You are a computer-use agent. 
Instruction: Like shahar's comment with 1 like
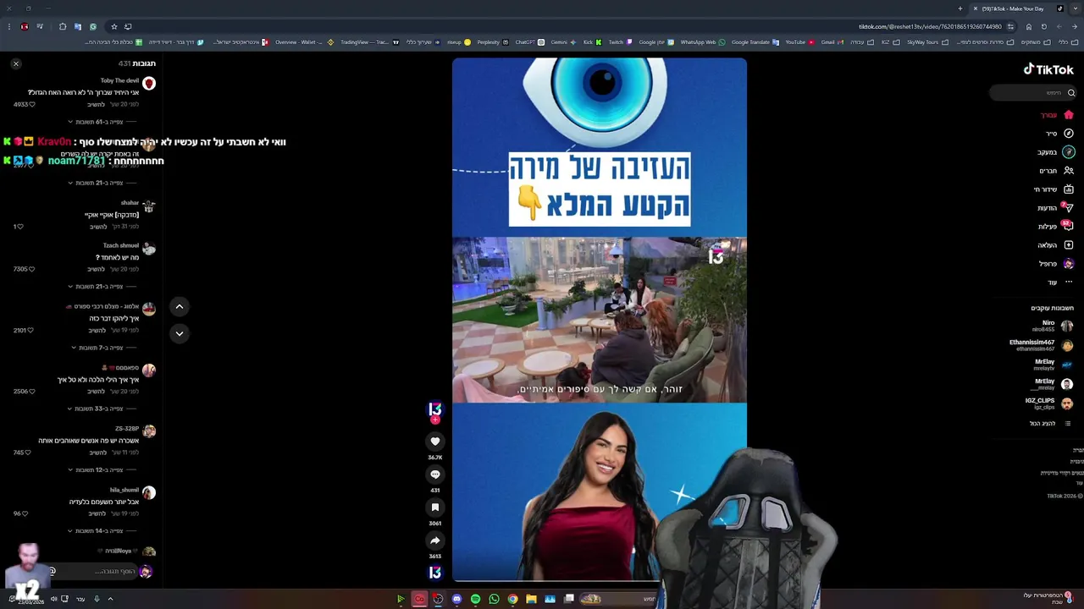click(x=20, y=227)
